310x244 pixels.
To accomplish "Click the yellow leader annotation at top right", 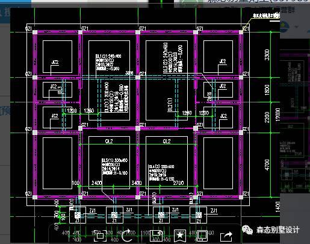I will pos(266,16).
